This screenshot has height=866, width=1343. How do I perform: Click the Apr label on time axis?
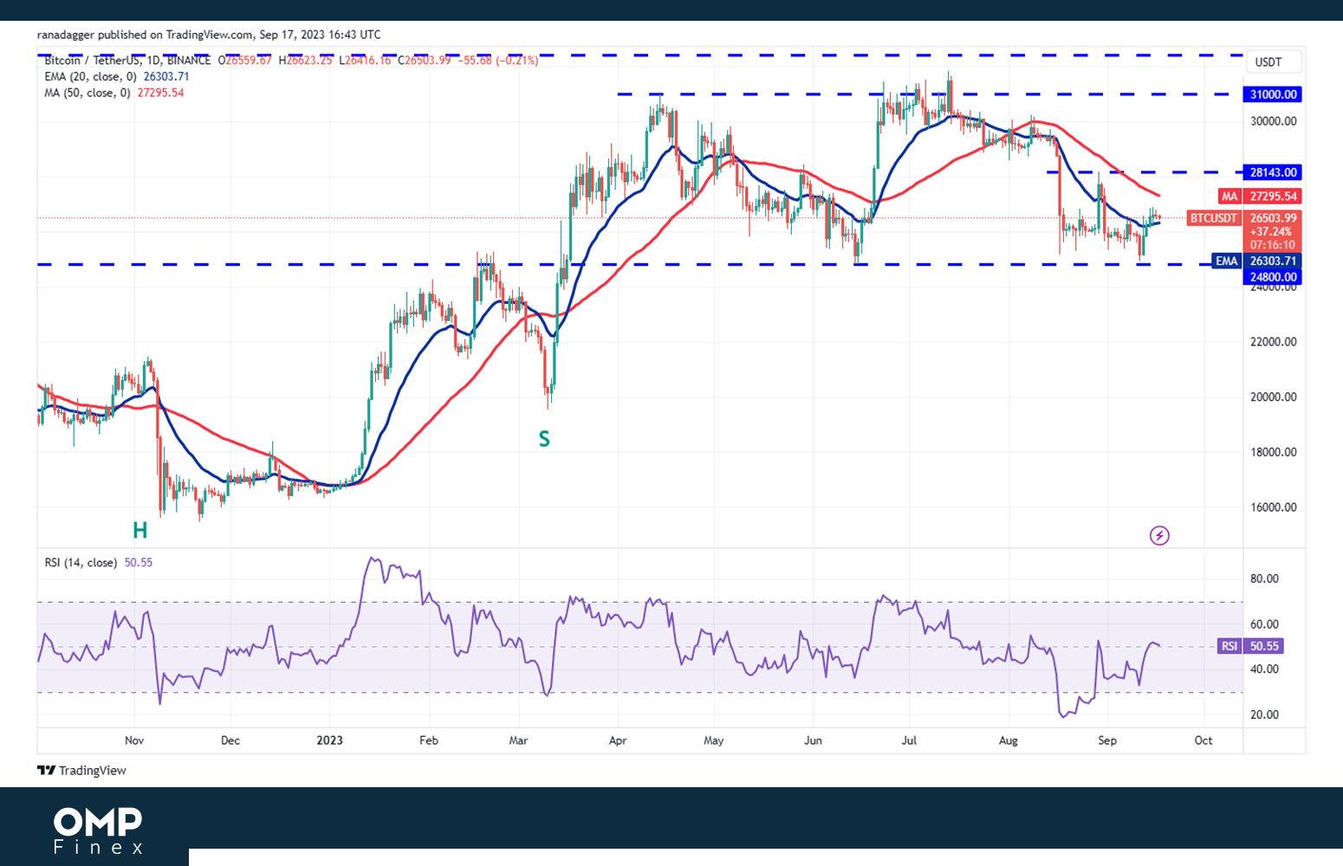pyautogui.click(x=618, y=740)
